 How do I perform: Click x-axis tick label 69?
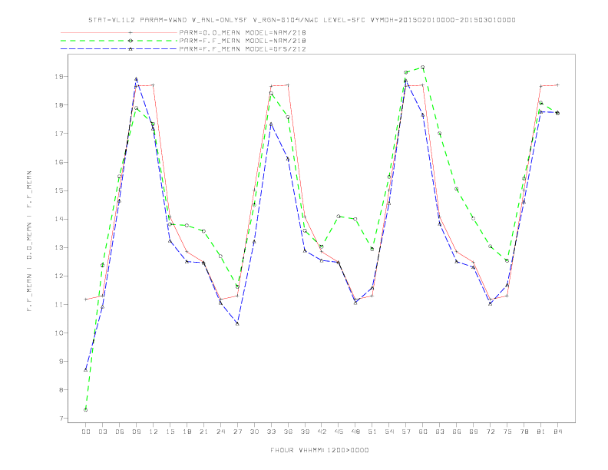[474, 432]
